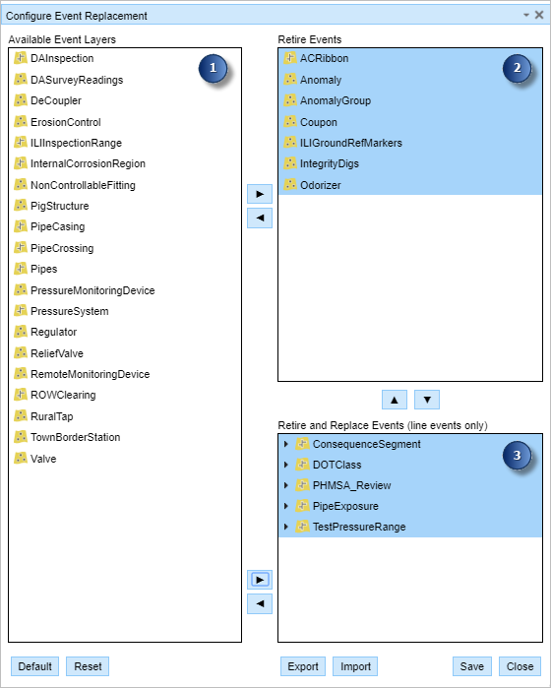Move selected event down with the down arrow
Image resolution: width=551 pixels, height=688 pixels.
click(427, 400)
